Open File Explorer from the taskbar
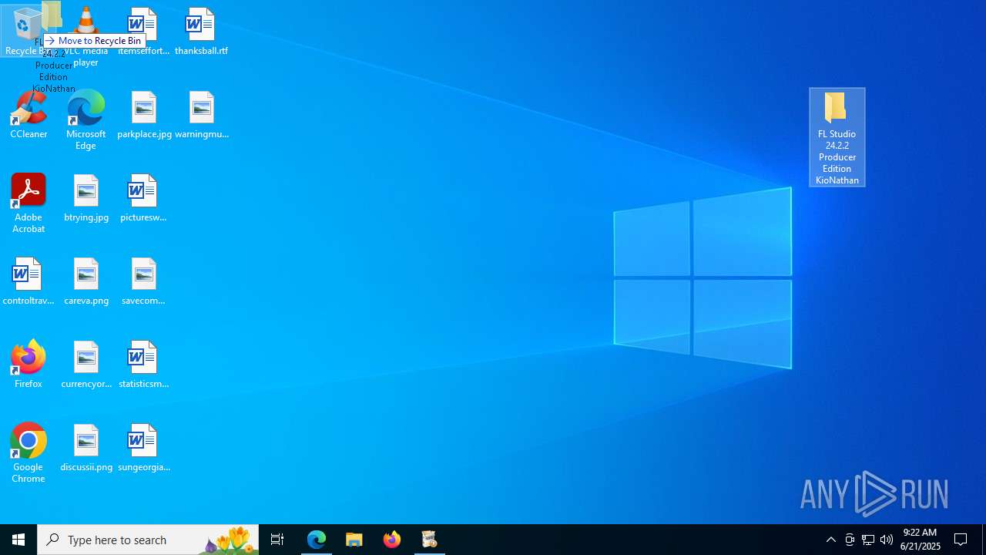986x555 pixels. point(354,540)
